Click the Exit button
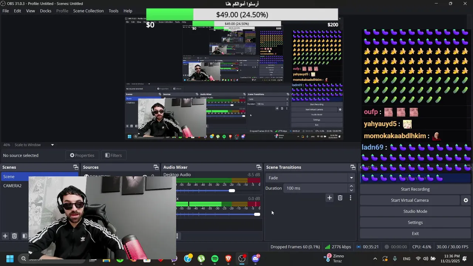 415,233
